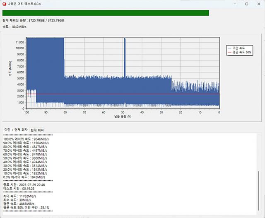Click the 속도 : 1842MiB/s label
The width and height of the screenshot is (265, 218).
pyautogui.click(x=15, y=27)
